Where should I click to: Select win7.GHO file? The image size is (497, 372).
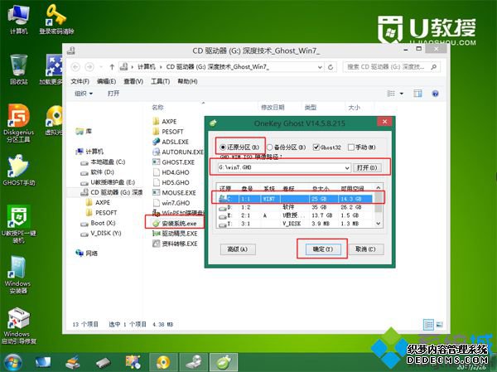pos(171,203)
